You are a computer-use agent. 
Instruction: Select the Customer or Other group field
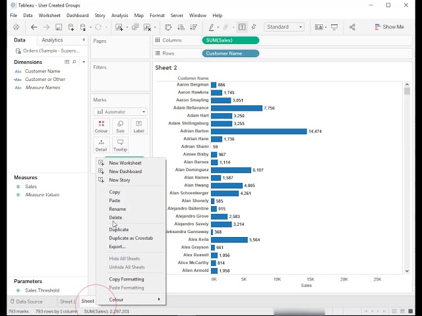tap(45, 79)
